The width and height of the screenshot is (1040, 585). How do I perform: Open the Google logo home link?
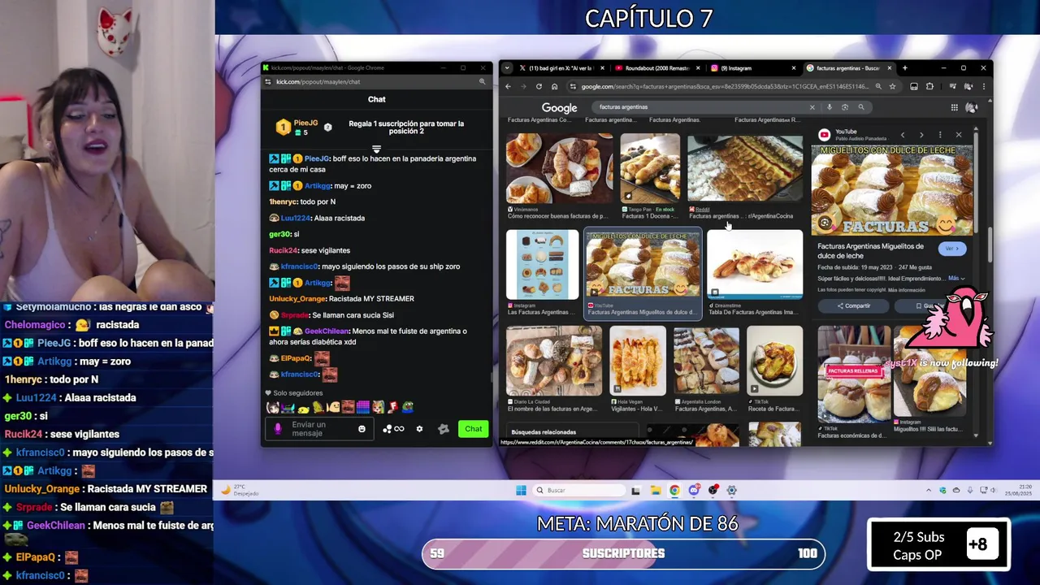[x=560, y=107]
